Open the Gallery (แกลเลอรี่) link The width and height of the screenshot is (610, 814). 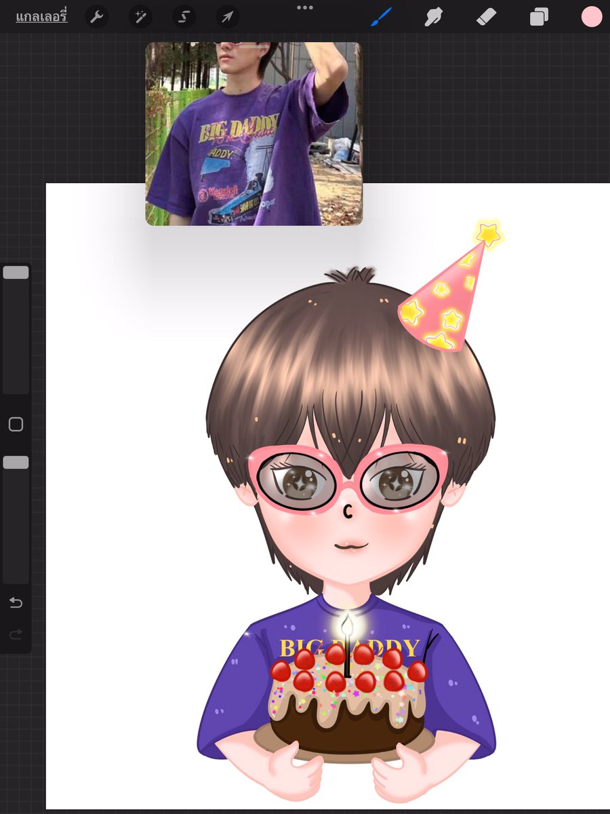tap(41, 17)
